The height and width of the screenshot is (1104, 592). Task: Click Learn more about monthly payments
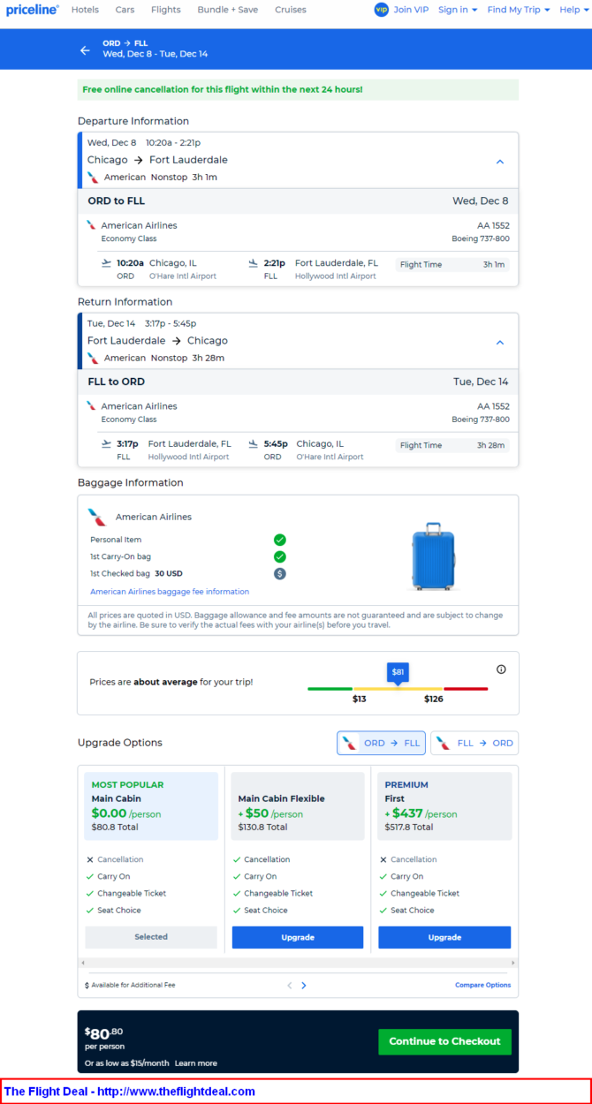point(195,1062)
